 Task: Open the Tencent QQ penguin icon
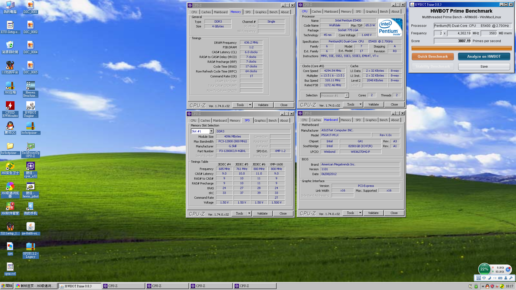click(x=10, y=128)
